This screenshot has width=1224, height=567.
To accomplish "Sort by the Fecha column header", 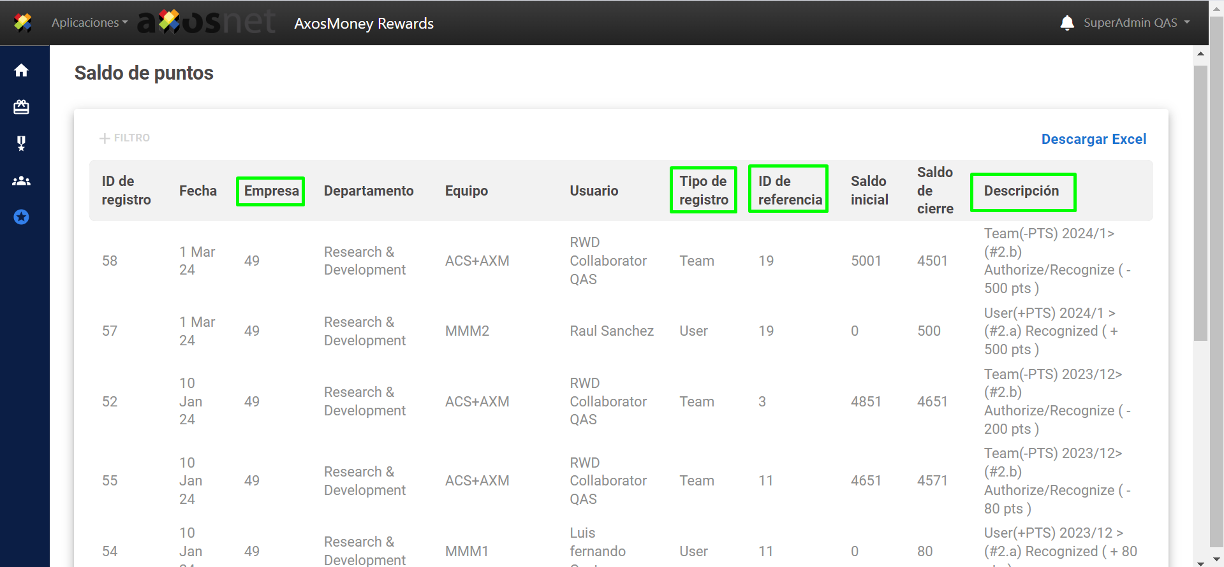I will pos(198,190).
